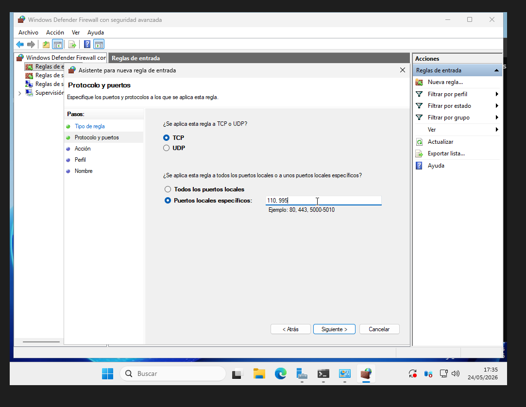Click the Perfil step in Pasos list

click(x=80, y=160)
